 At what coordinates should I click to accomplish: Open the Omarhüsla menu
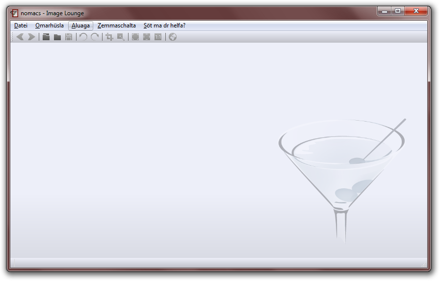pyautogui.click(x=49, y=26)
